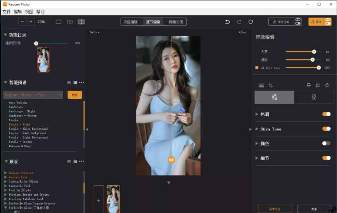Screen dimensions: 337x213
Task: Open the portrait face retouch tab icon
Action: coord(314,97)
